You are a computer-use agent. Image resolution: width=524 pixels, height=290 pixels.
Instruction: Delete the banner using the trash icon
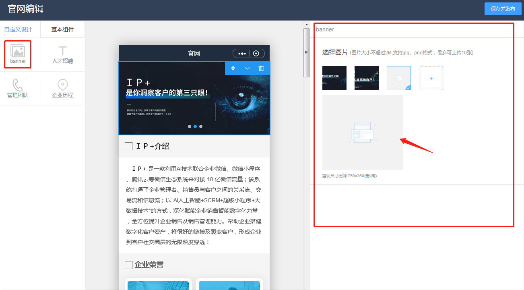(261, 68)
